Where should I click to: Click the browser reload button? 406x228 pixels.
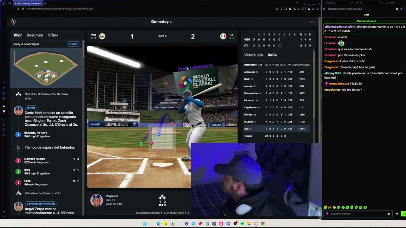(x=18, y=9)
